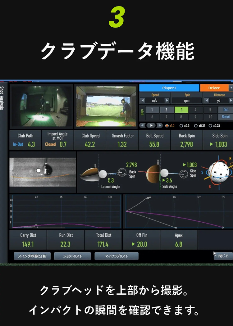Image resolution: width=233 pixels, height=326 pixels.
Task: Click the orange Driver club selector
Action: coord(214,88)
